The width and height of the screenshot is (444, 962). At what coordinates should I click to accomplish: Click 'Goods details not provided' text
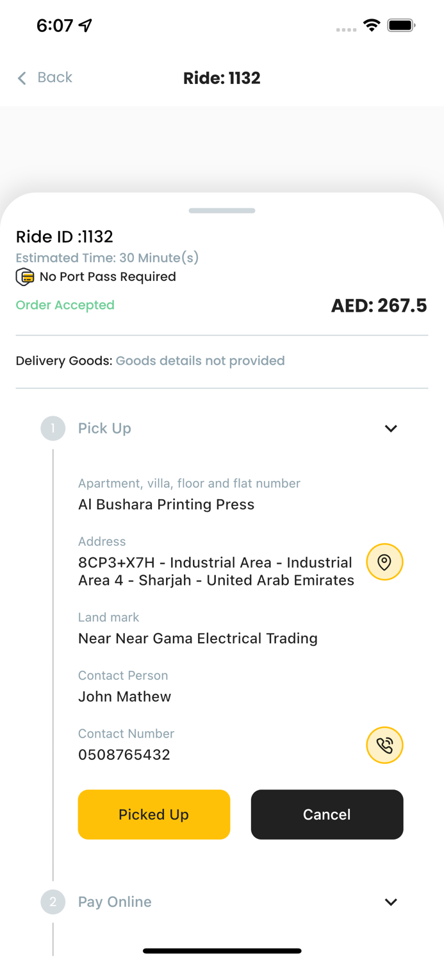point(200,360)
